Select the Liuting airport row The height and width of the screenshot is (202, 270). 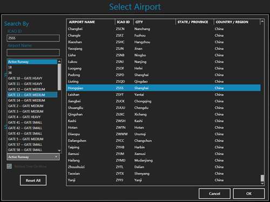tap(164, 81)
